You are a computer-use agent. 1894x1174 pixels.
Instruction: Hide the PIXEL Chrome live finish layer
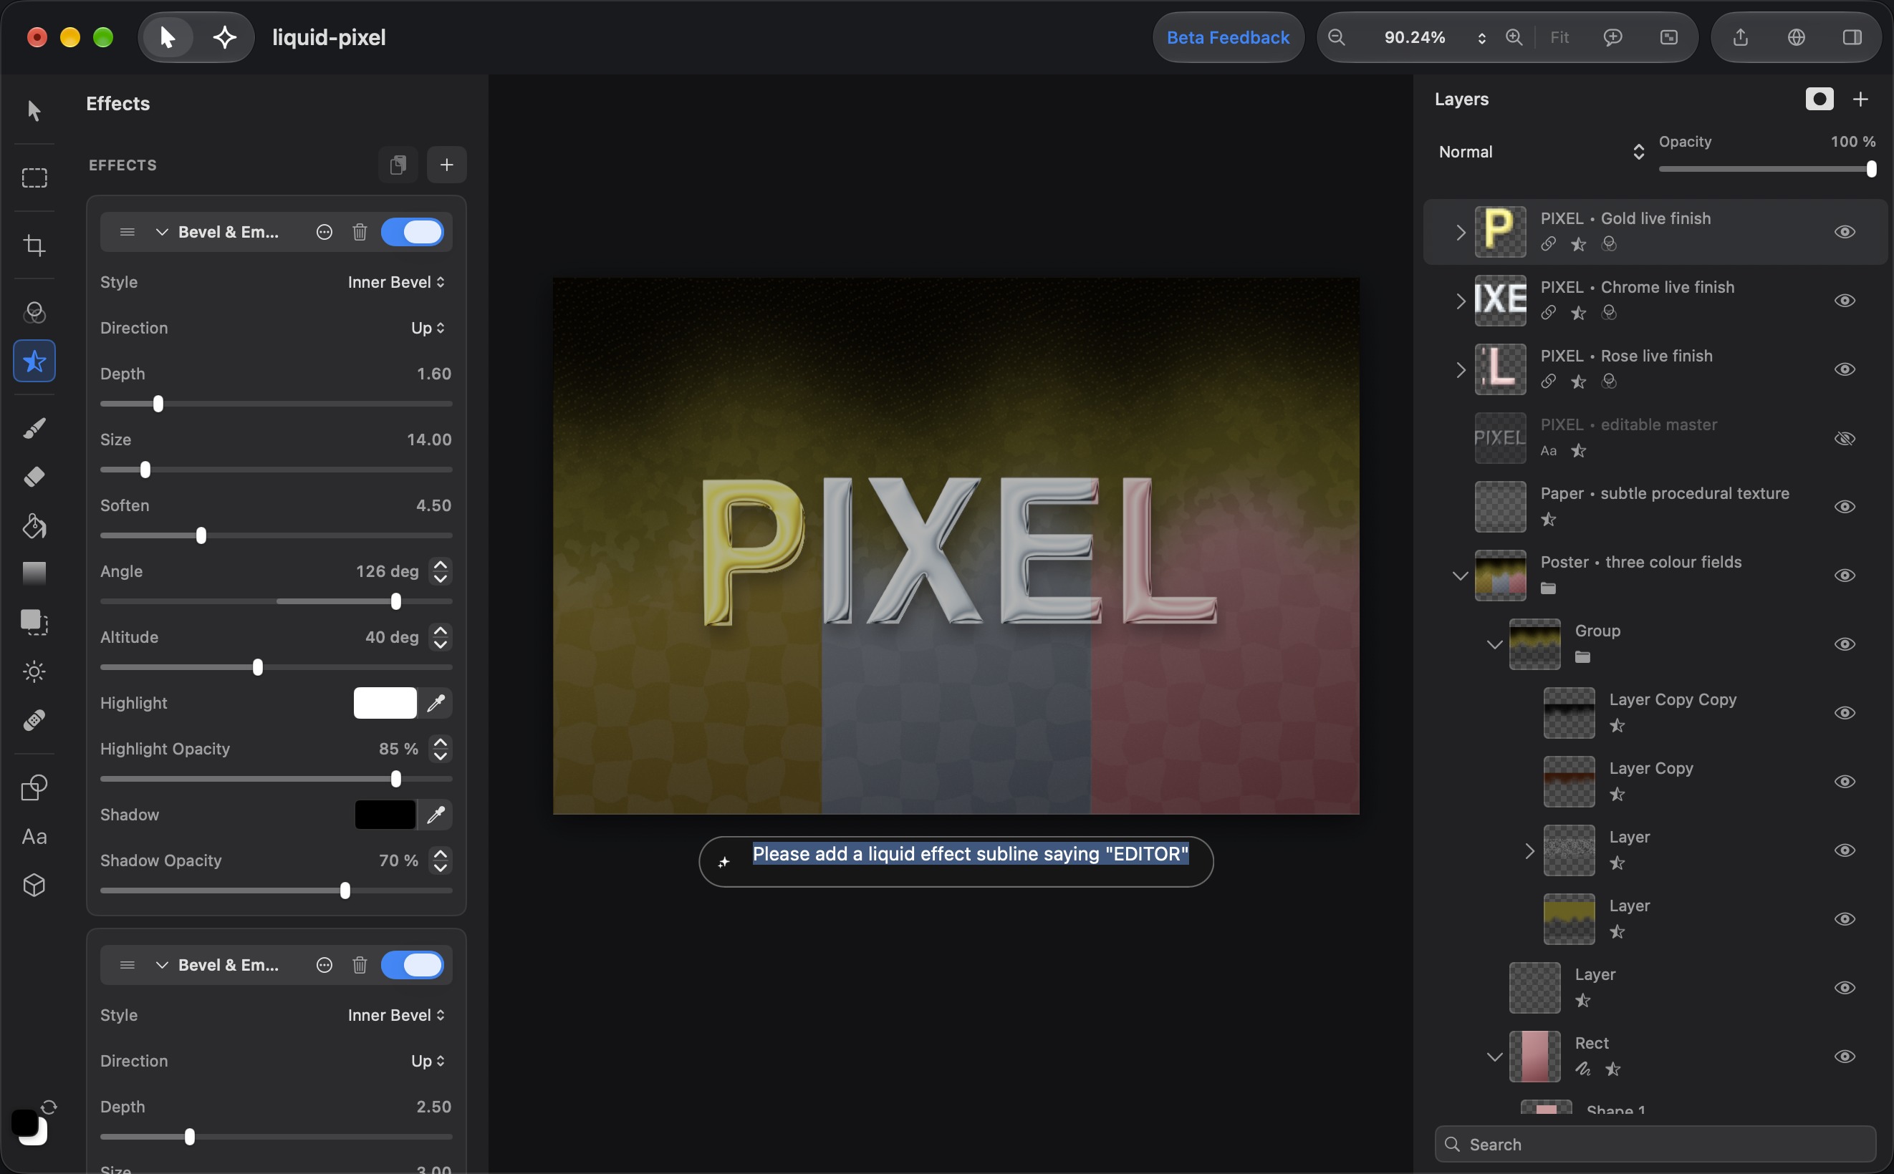click(1845, 301)
